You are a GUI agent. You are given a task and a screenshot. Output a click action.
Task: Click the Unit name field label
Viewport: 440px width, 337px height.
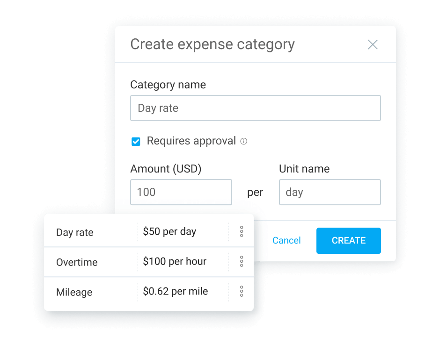pos(304,169)
